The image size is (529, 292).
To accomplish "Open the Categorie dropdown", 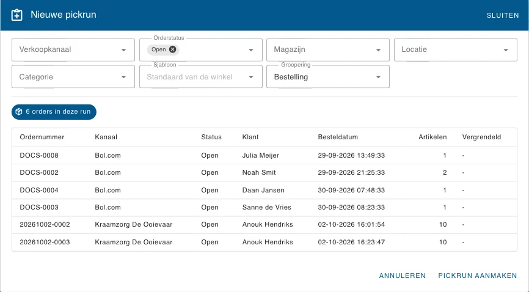I will click(73, 77).
